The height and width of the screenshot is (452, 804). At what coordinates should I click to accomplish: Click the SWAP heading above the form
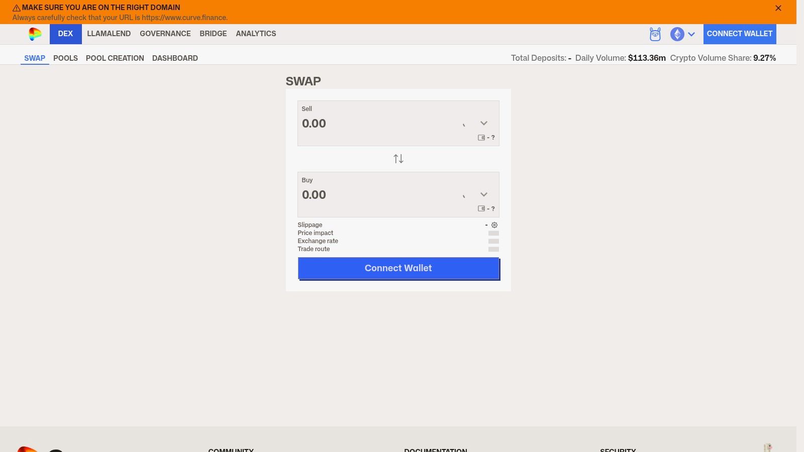(304, 81)
